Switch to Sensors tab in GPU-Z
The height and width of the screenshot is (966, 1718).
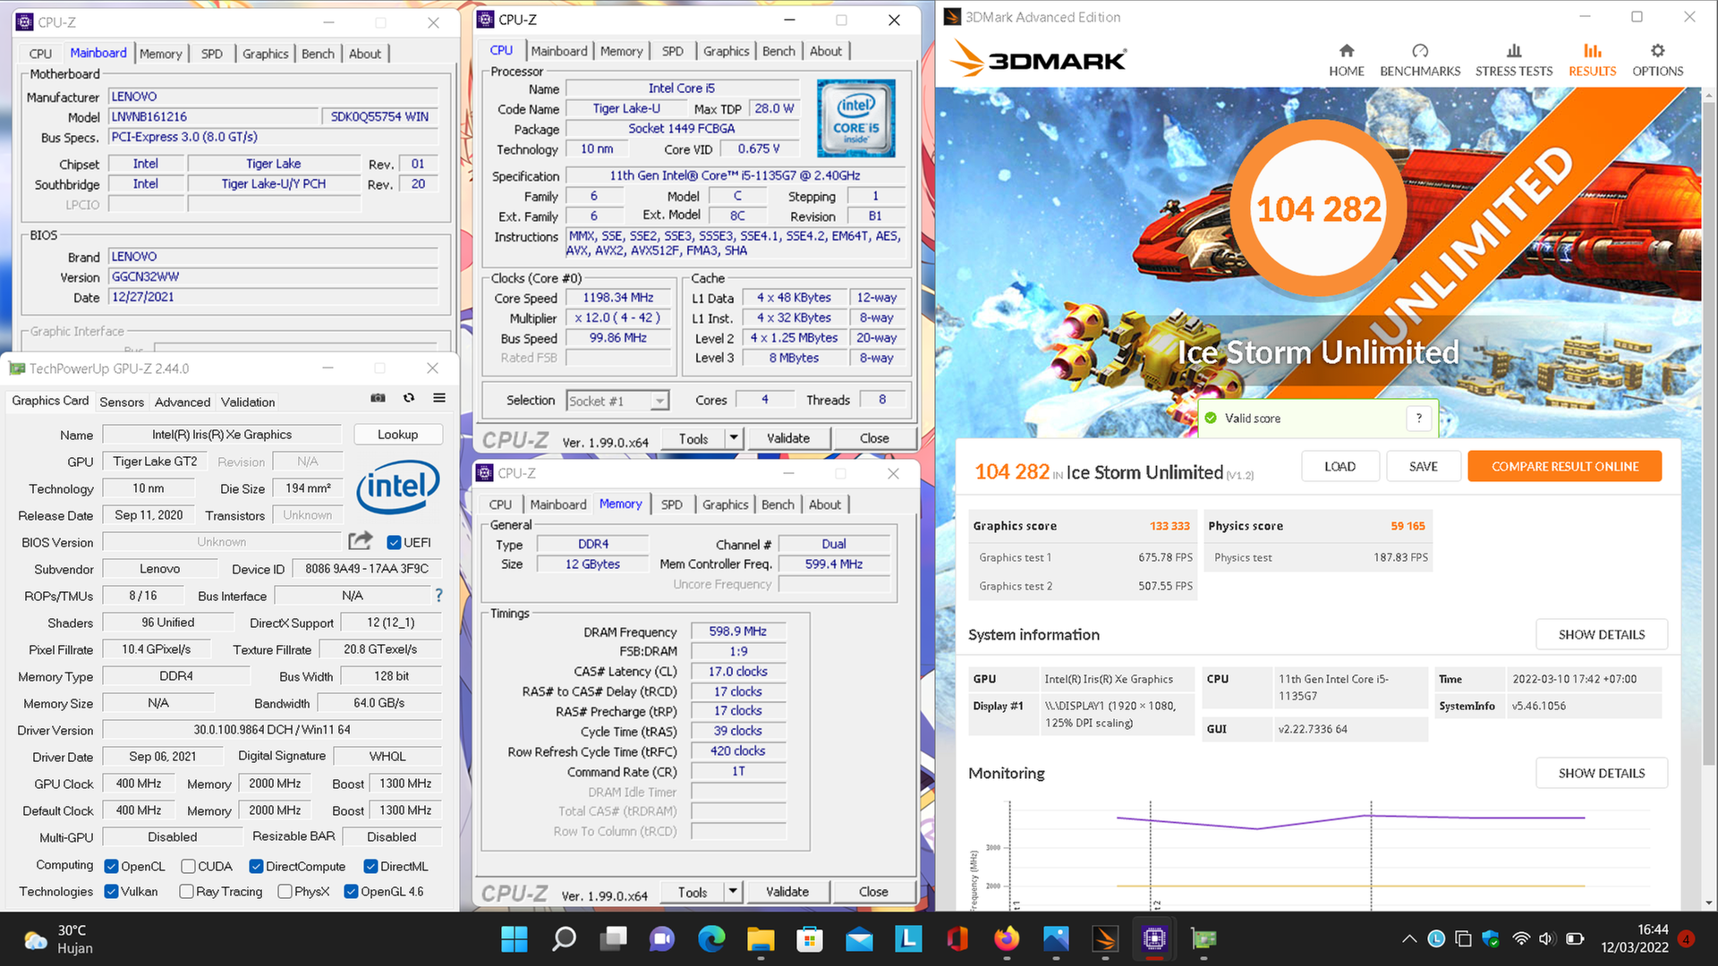coord(122,402)
